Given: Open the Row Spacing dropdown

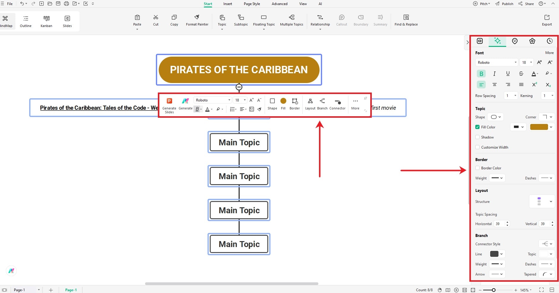Looking at the screenshot, I should [x=511, y=95].
